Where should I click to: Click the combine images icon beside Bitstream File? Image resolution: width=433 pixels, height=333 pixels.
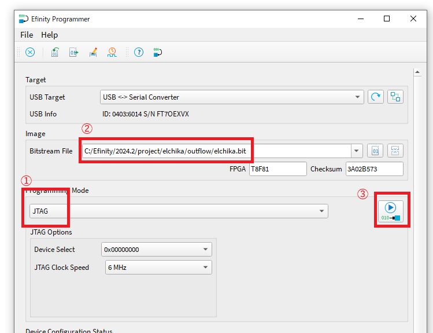click(395, 151)
